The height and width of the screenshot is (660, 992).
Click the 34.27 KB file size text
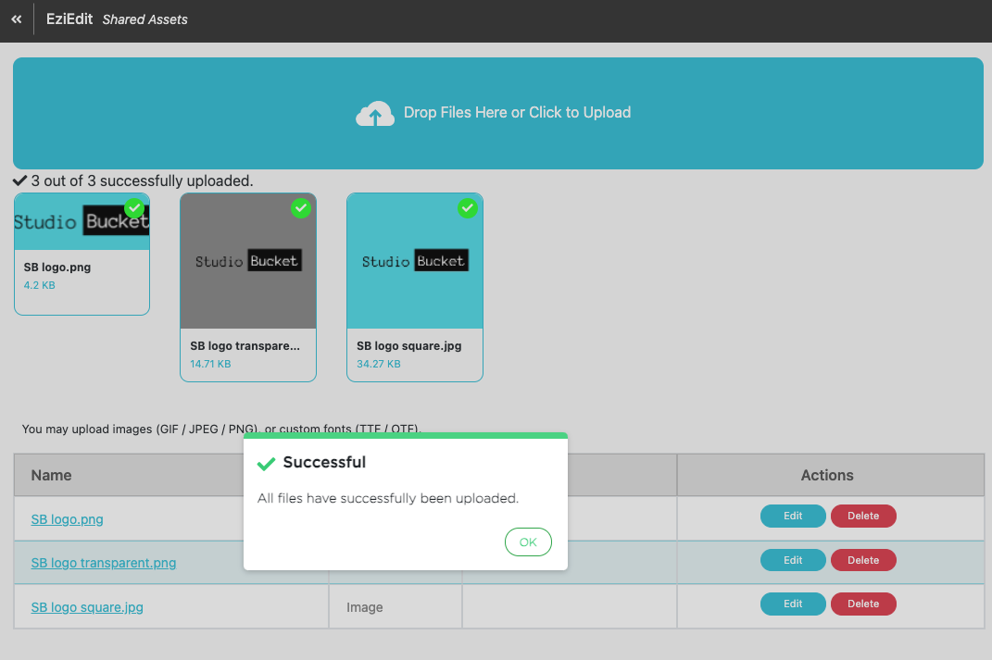pos(378,364)
